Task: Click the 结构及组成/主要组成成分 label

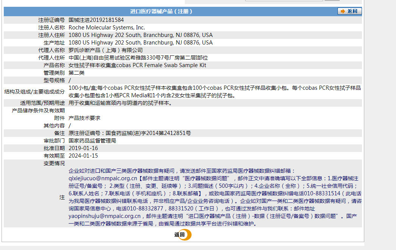Action: (x=34, y=92)
